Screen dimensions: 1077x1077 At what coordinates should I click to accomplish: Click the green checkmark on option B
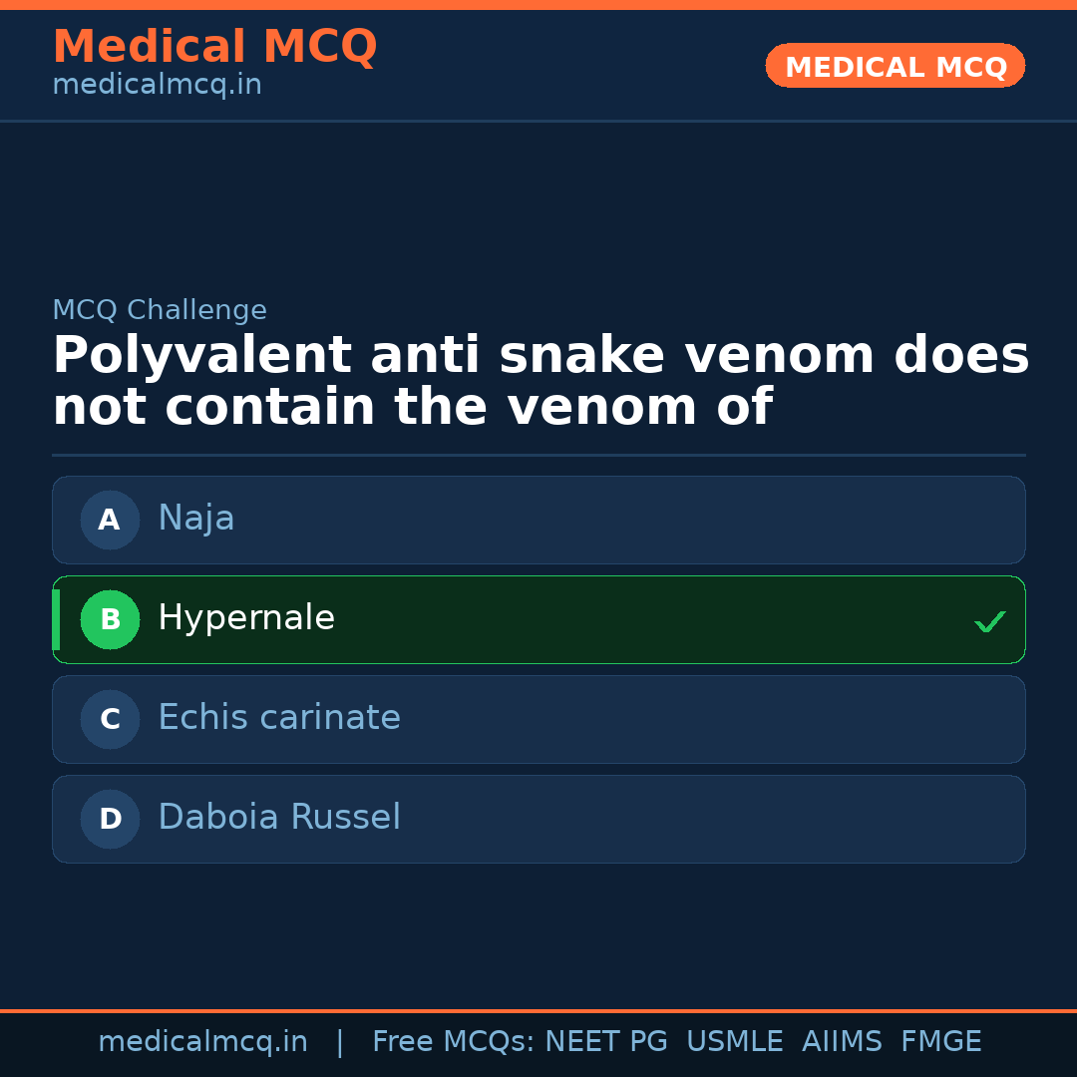[x=990, y=621]
